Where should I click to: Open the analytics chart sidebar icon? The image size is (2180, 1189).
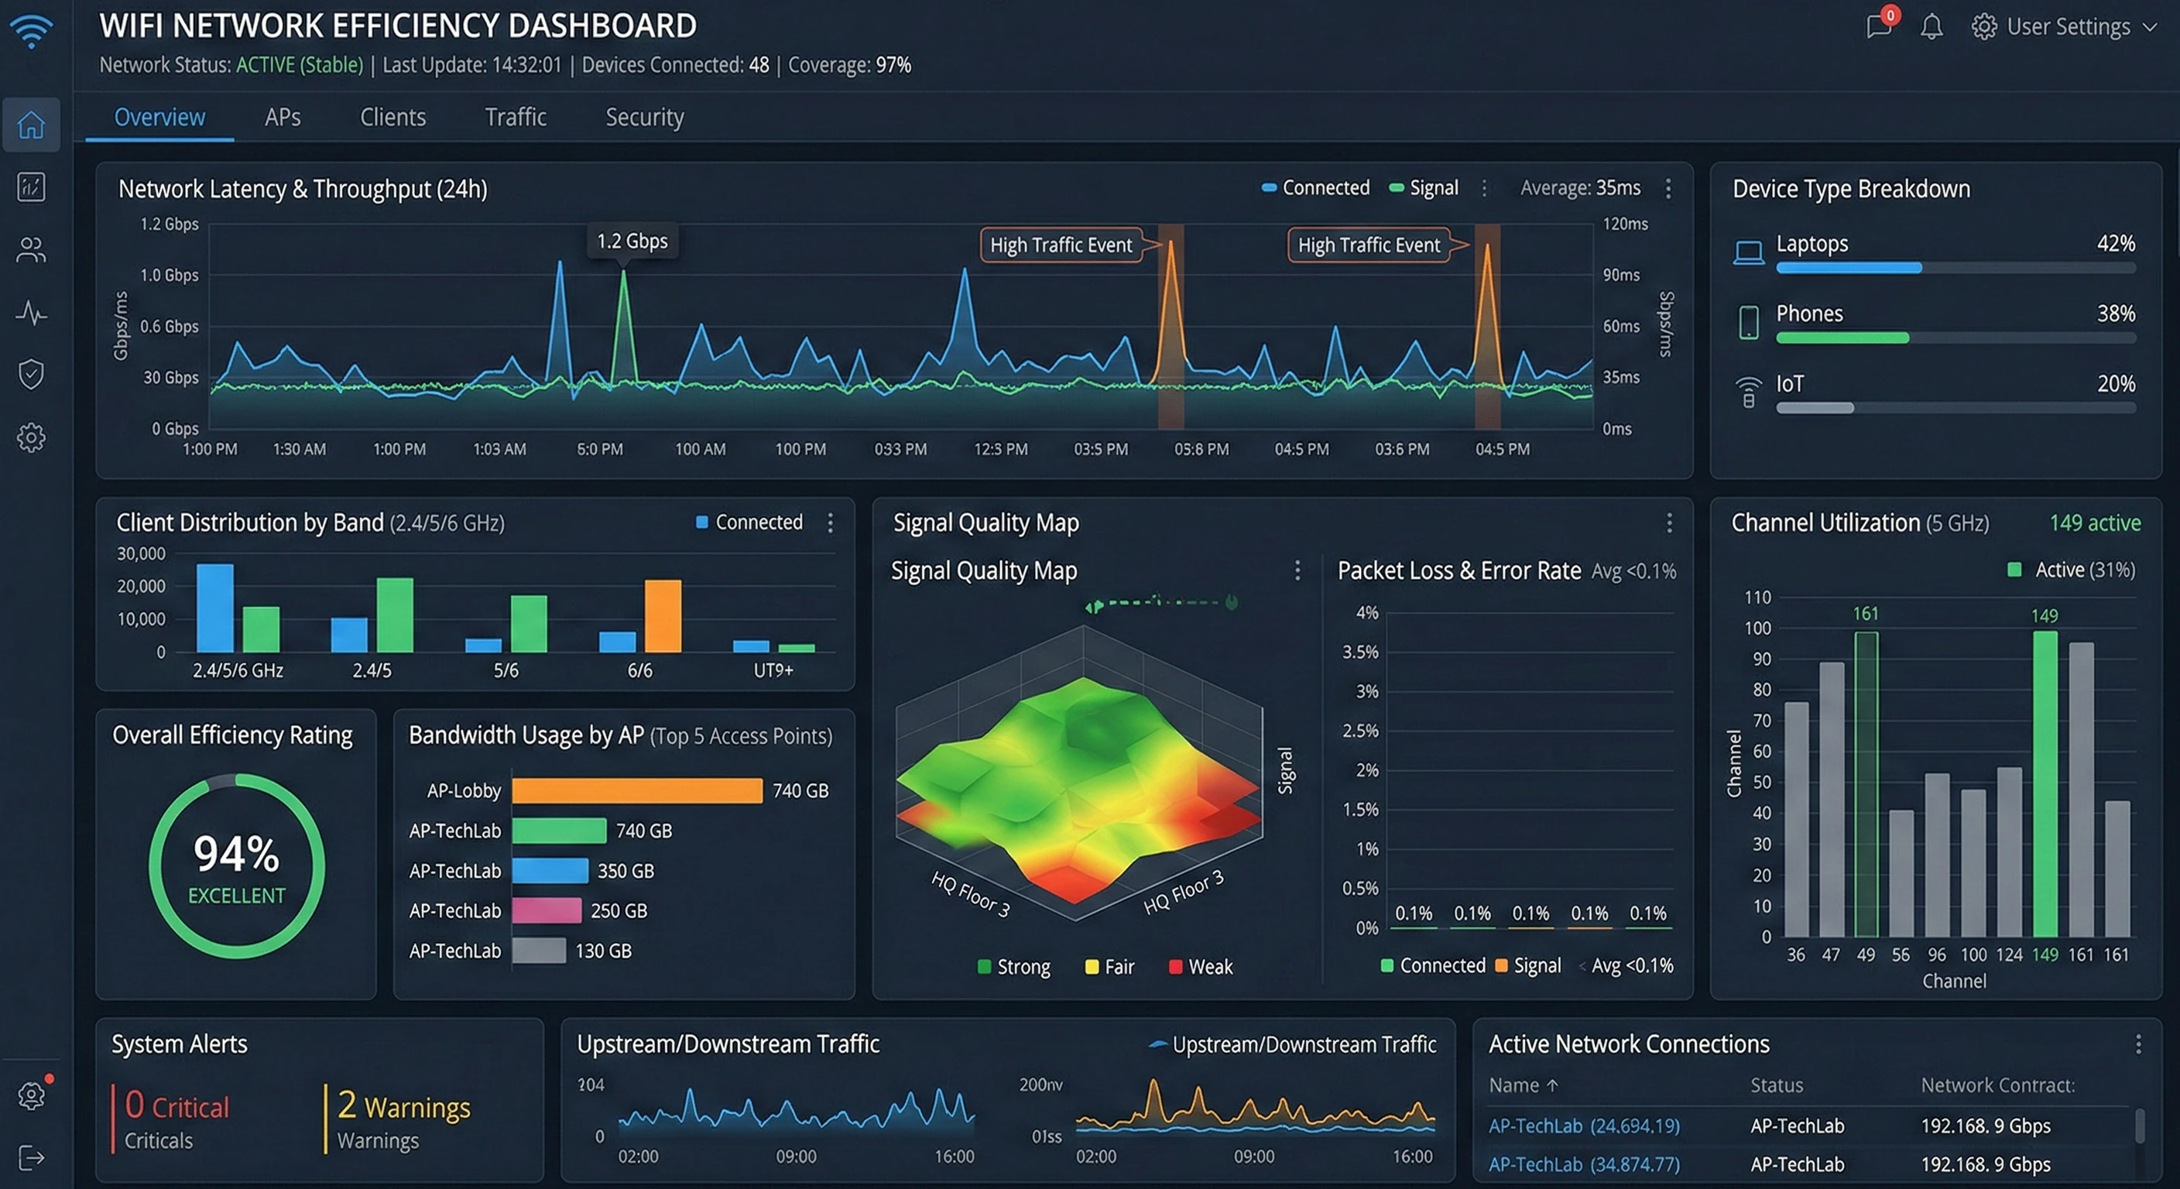tap(31, 187)
